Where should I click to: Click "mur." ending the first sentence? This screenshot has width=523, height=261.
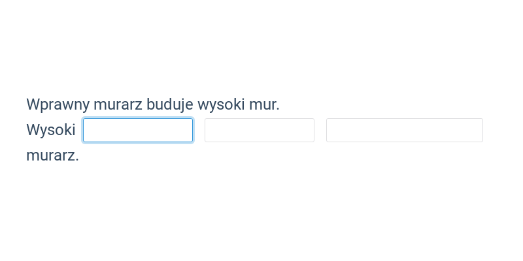(265, 104)
